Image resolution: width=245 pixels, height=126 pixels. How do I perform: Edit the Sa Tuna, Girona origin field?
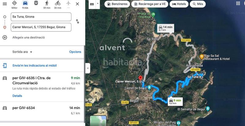(41, 17)
